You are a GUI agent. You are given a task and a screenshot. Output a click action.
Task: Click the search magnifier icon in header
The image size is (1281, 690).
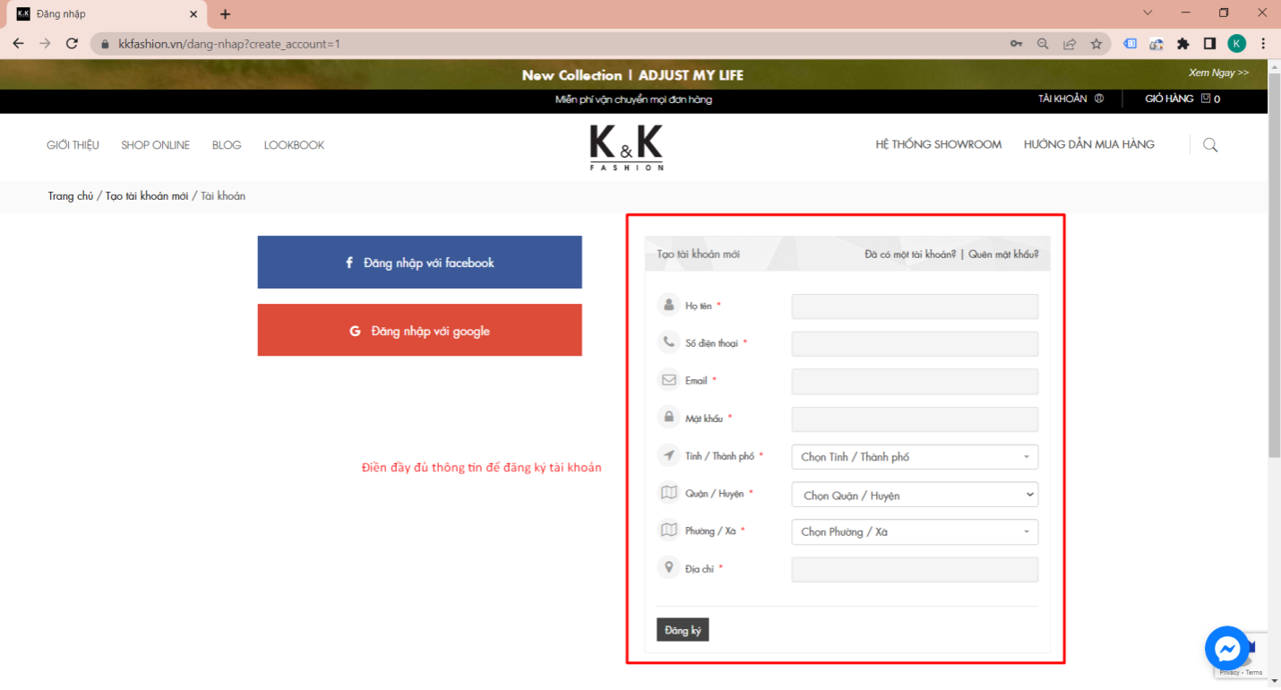[1210, 145]
